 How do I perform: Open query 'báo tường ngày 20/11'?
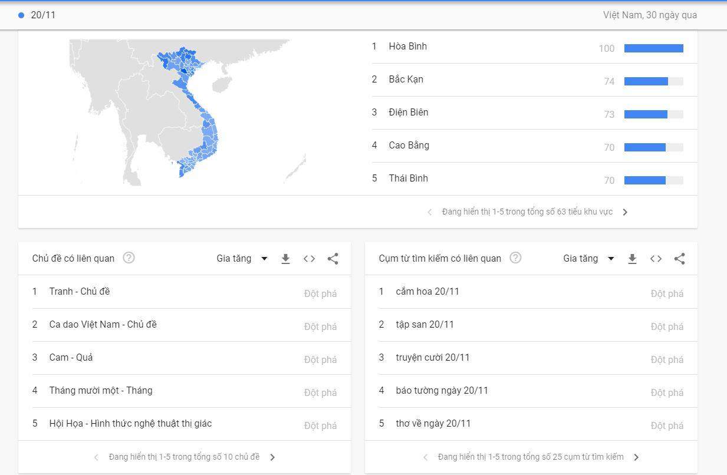tap(442, 391)
